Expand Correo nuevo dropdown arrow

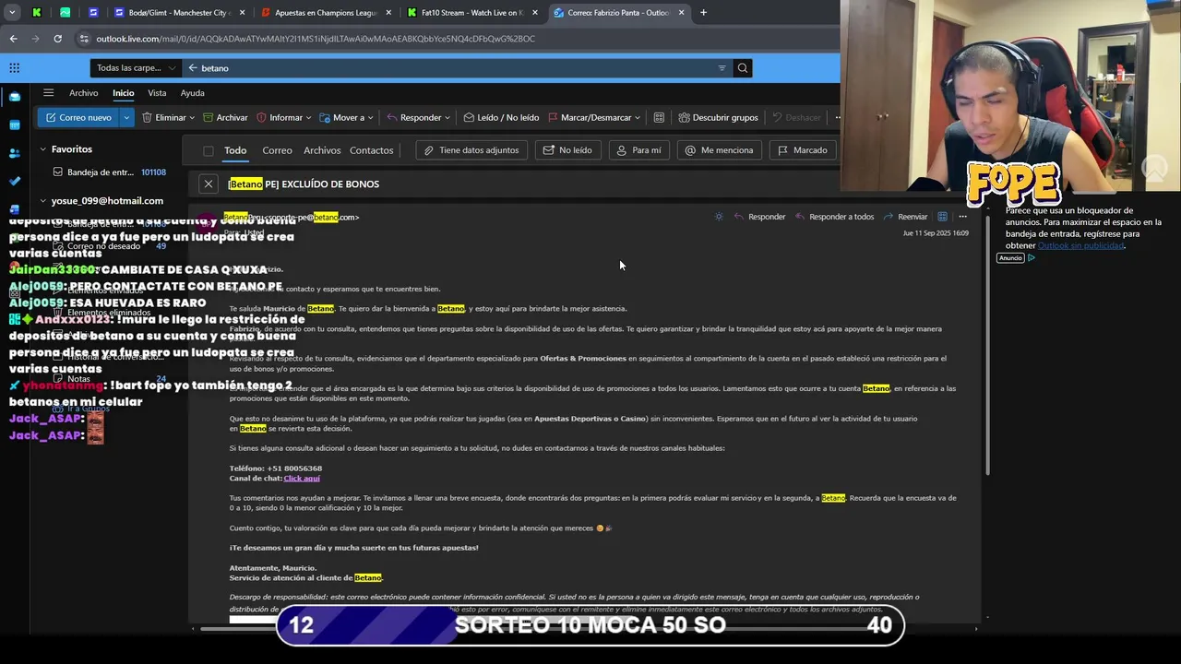point(126,117)
